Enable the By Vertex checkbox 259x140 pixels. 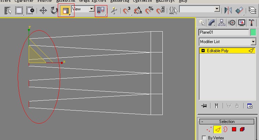coord(204,138)
